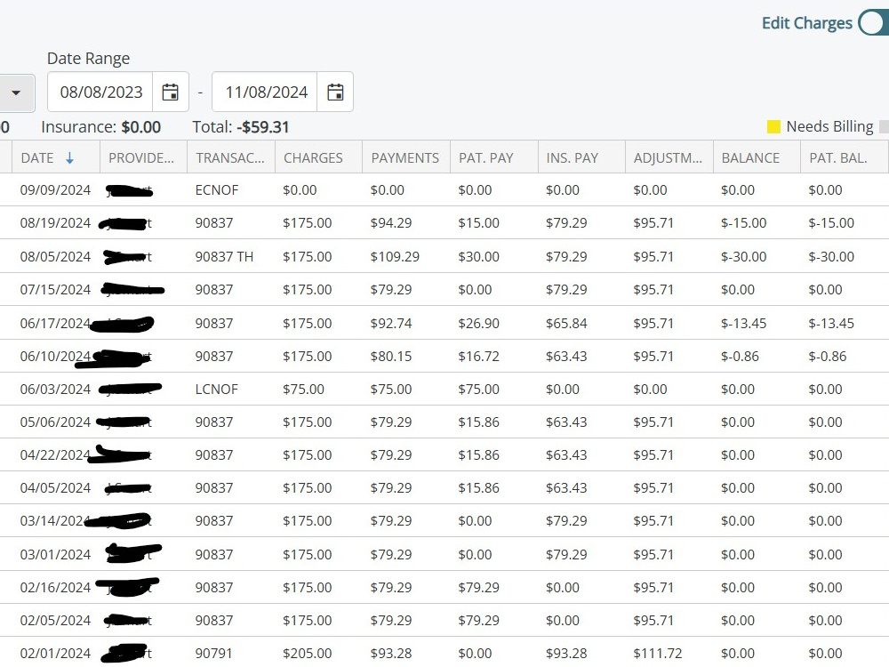Viewport: 889px width, 667px height.
Task: Click the 90791 transaction code
Action: (213, 654)
